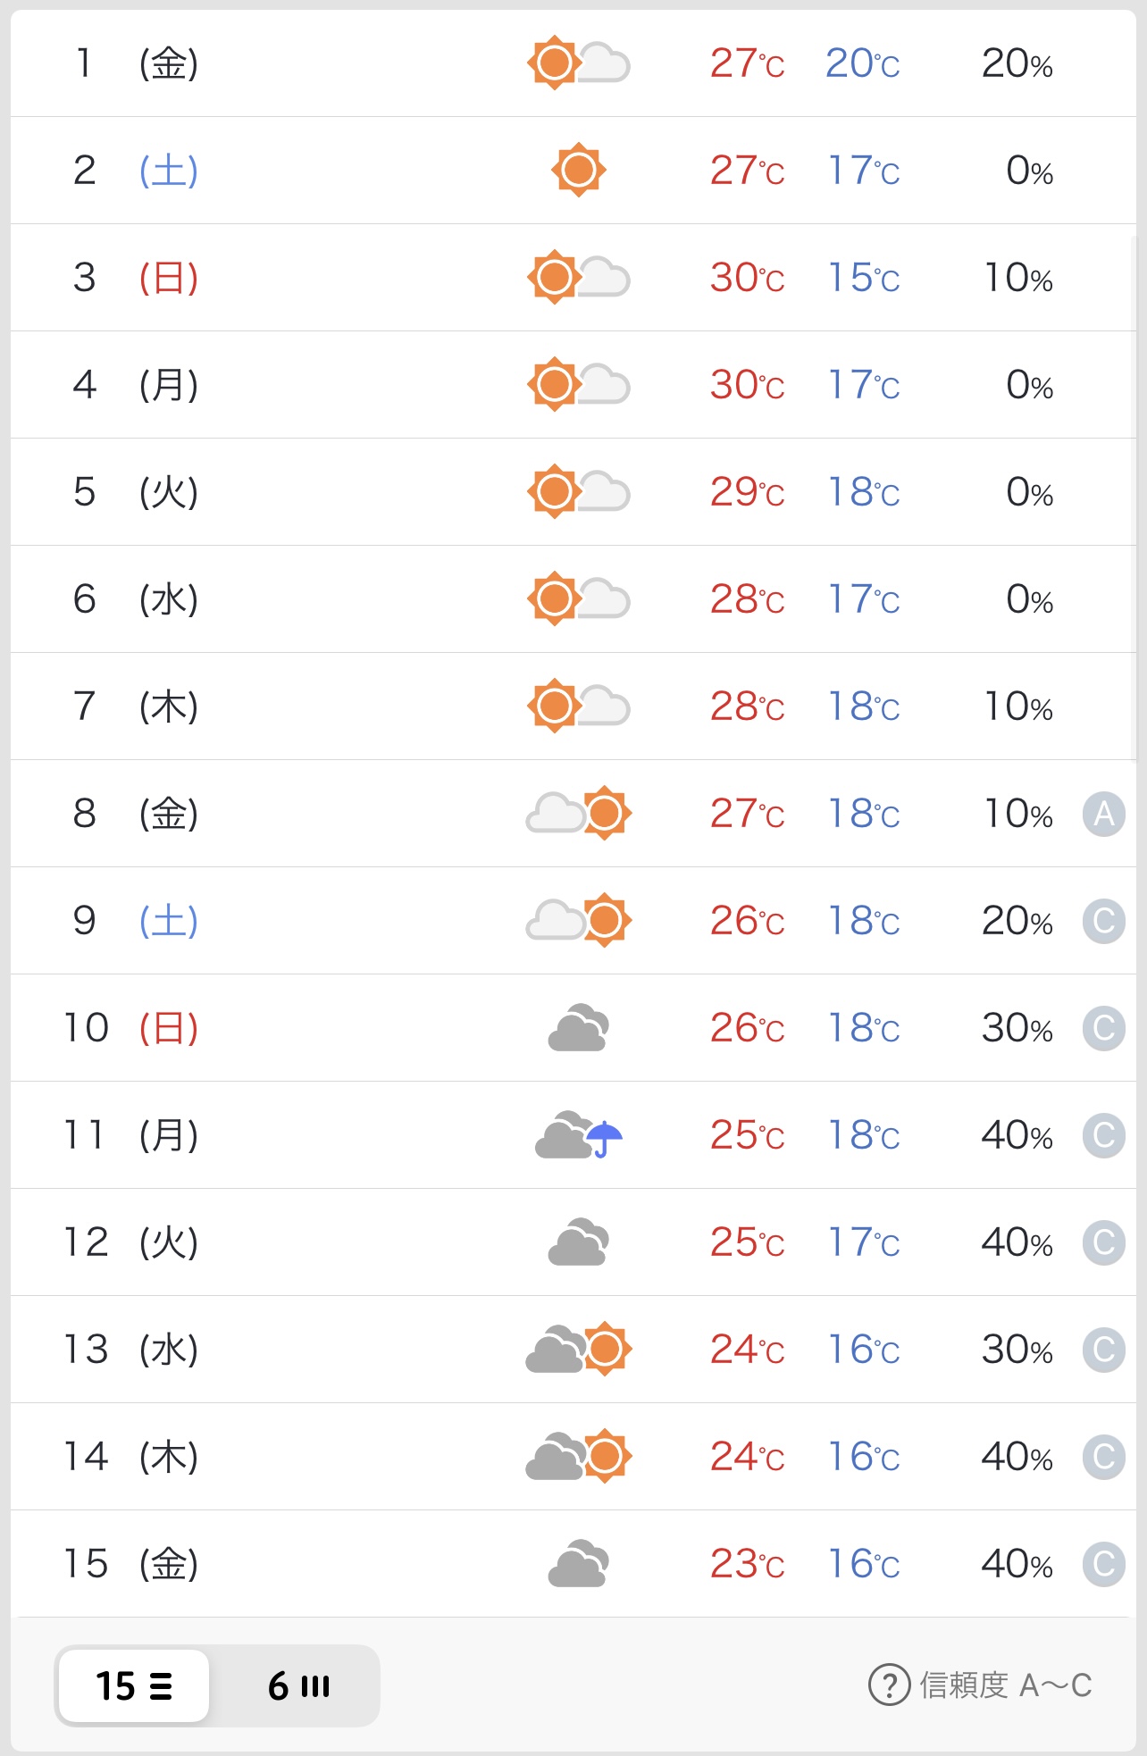
Task: Select the day 5 (火) date label
Action: pyautogui.click(x=134, y=492)
